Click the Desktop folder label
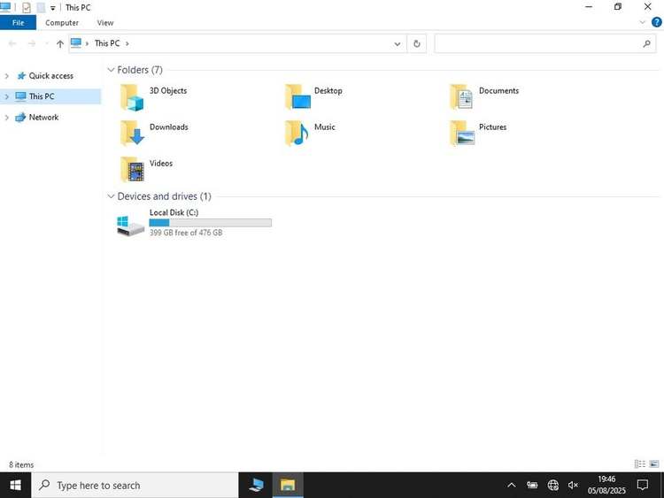The height and width of the screenshot is (498, 664). 328,90
